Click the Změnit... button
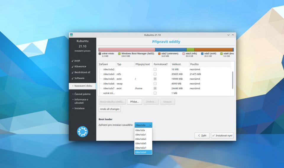This screenshot has width=284, height=168. click(x=151, y=102)
